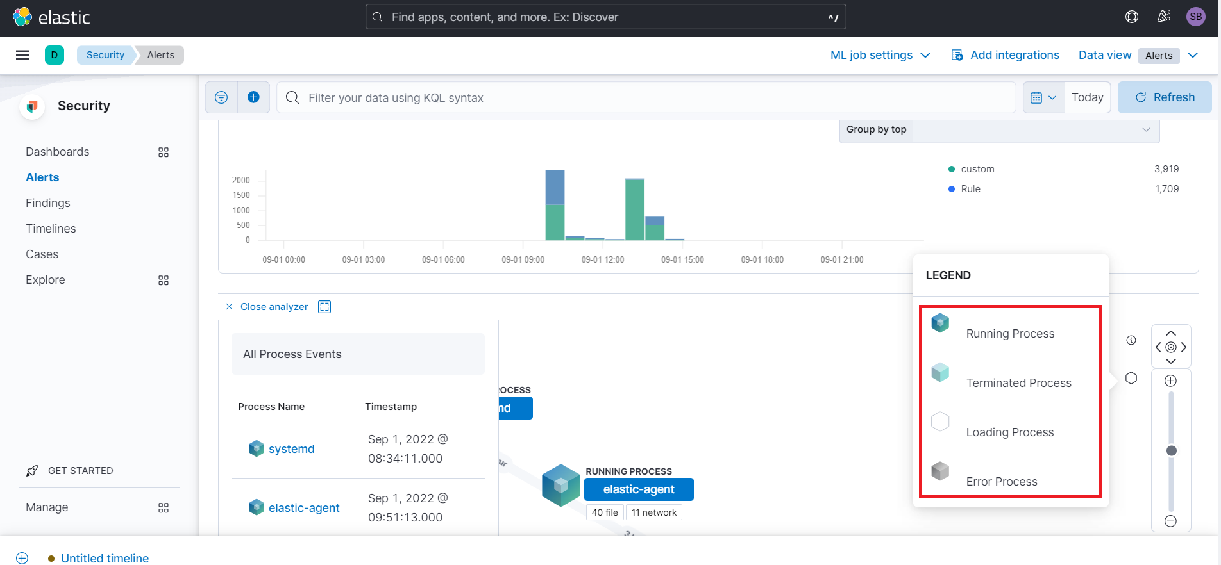The height and width of the screenshot is (565, 1221).
Task: Open All Process Events selector
Action: click(358, 354)
